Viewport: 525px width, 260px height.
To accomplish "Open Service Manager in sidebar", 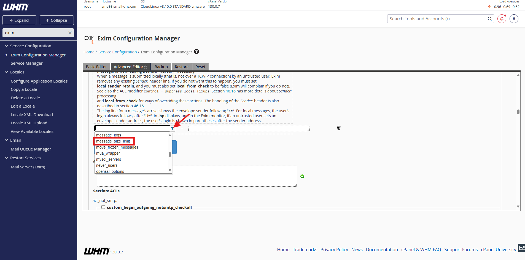I will click(26, 63).
